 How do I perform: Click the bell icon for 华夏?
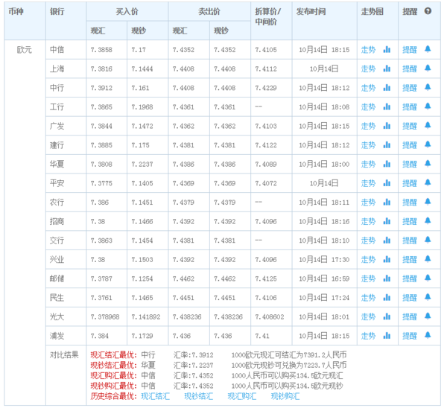[428, 164]
